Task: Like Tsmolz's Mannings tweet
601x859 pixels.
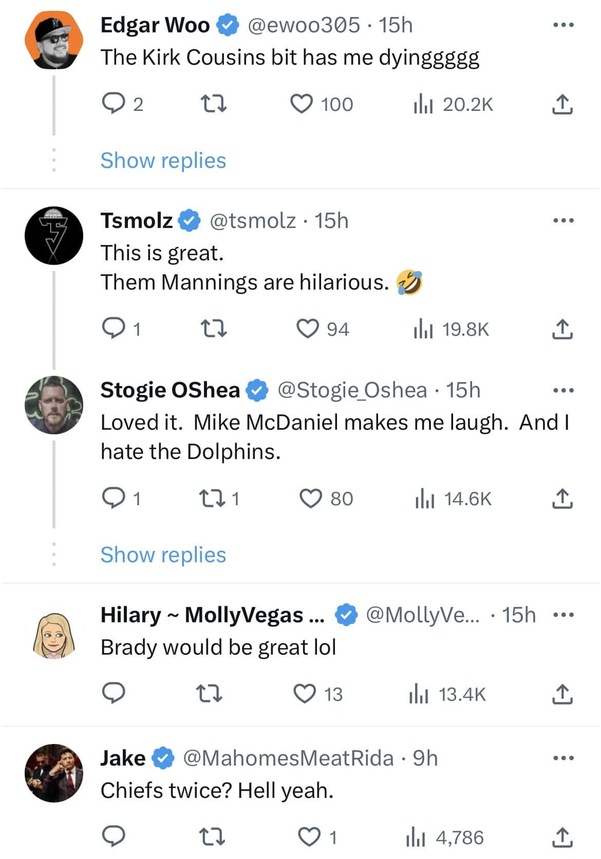Action: tap(308, 329)
